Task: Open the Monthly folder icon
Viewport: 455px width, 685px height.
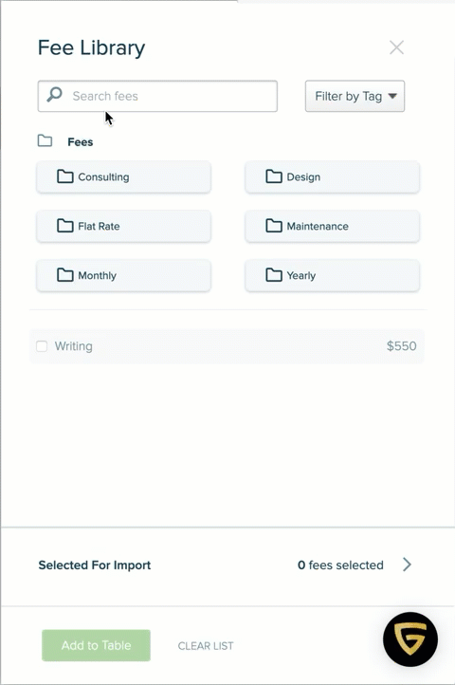Action: [65, 275]
